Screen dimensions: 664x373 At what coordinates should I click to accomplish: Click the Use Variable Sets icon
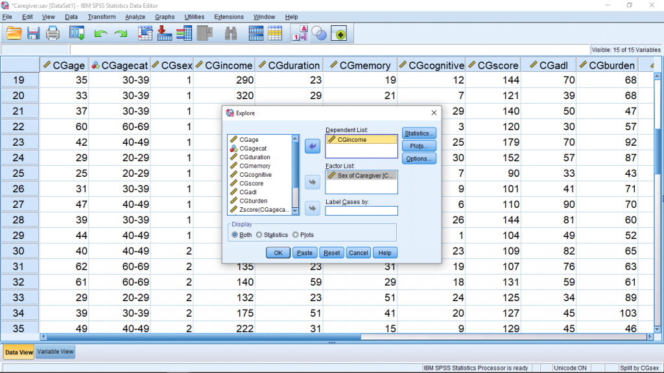pos(319,34)
